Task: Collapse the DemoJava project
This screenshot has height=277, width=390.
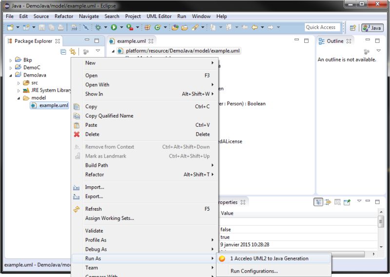Action: (x=10, y=76)
